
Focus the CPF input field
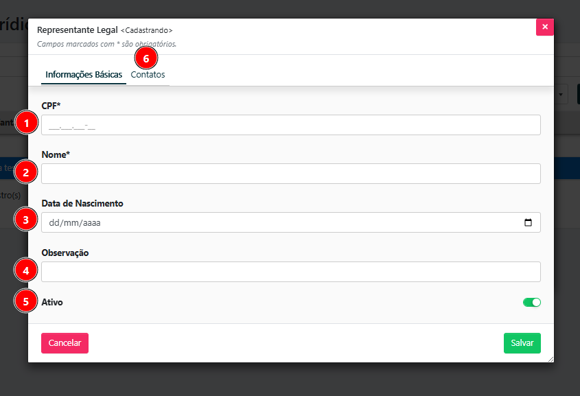pos(291,125)
